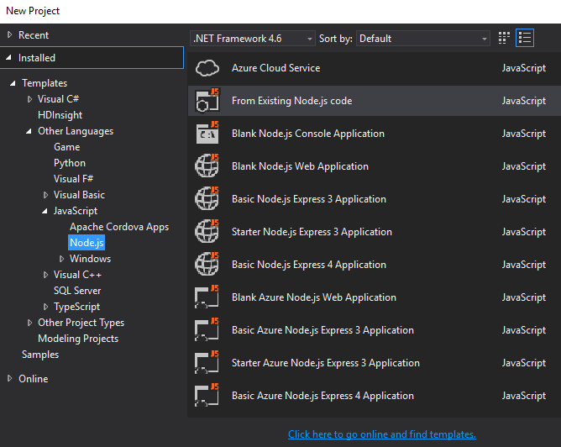Collapse the Templates tree node arrow
This screenshot has width=561, height=447.
[13, 83]
